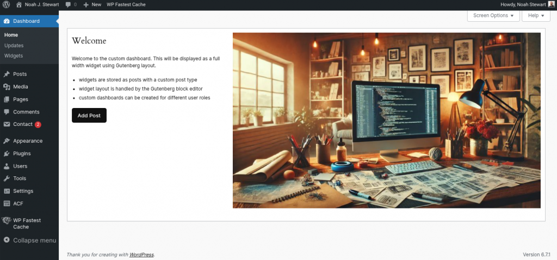The width and height of the screenshot is (557, 260).
Task: Open the comments bubble icon in admin bar
Action: click(68, 4)
